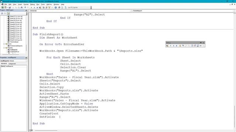Screen dimensions: 236x132
Task: Open the FinishReport procedure dropdown
Action: click(233, 11)
